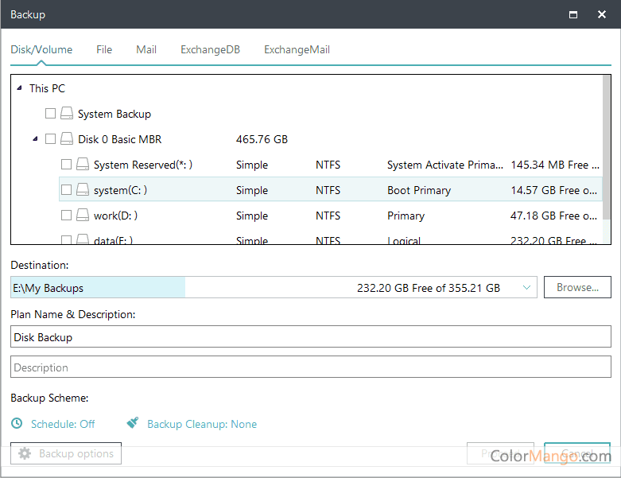Click the Backup options gear icon

coord(25,453)
